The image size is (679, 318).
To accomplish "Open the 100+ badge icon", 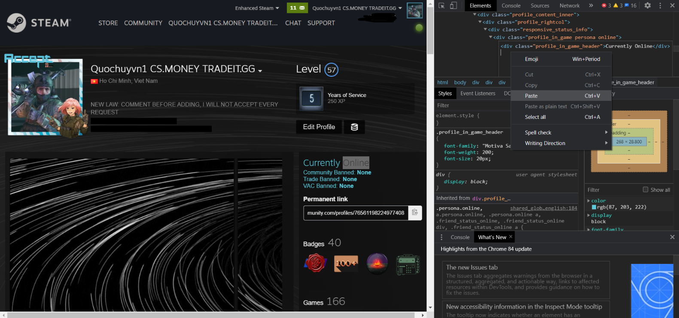I will coord(346,263).
